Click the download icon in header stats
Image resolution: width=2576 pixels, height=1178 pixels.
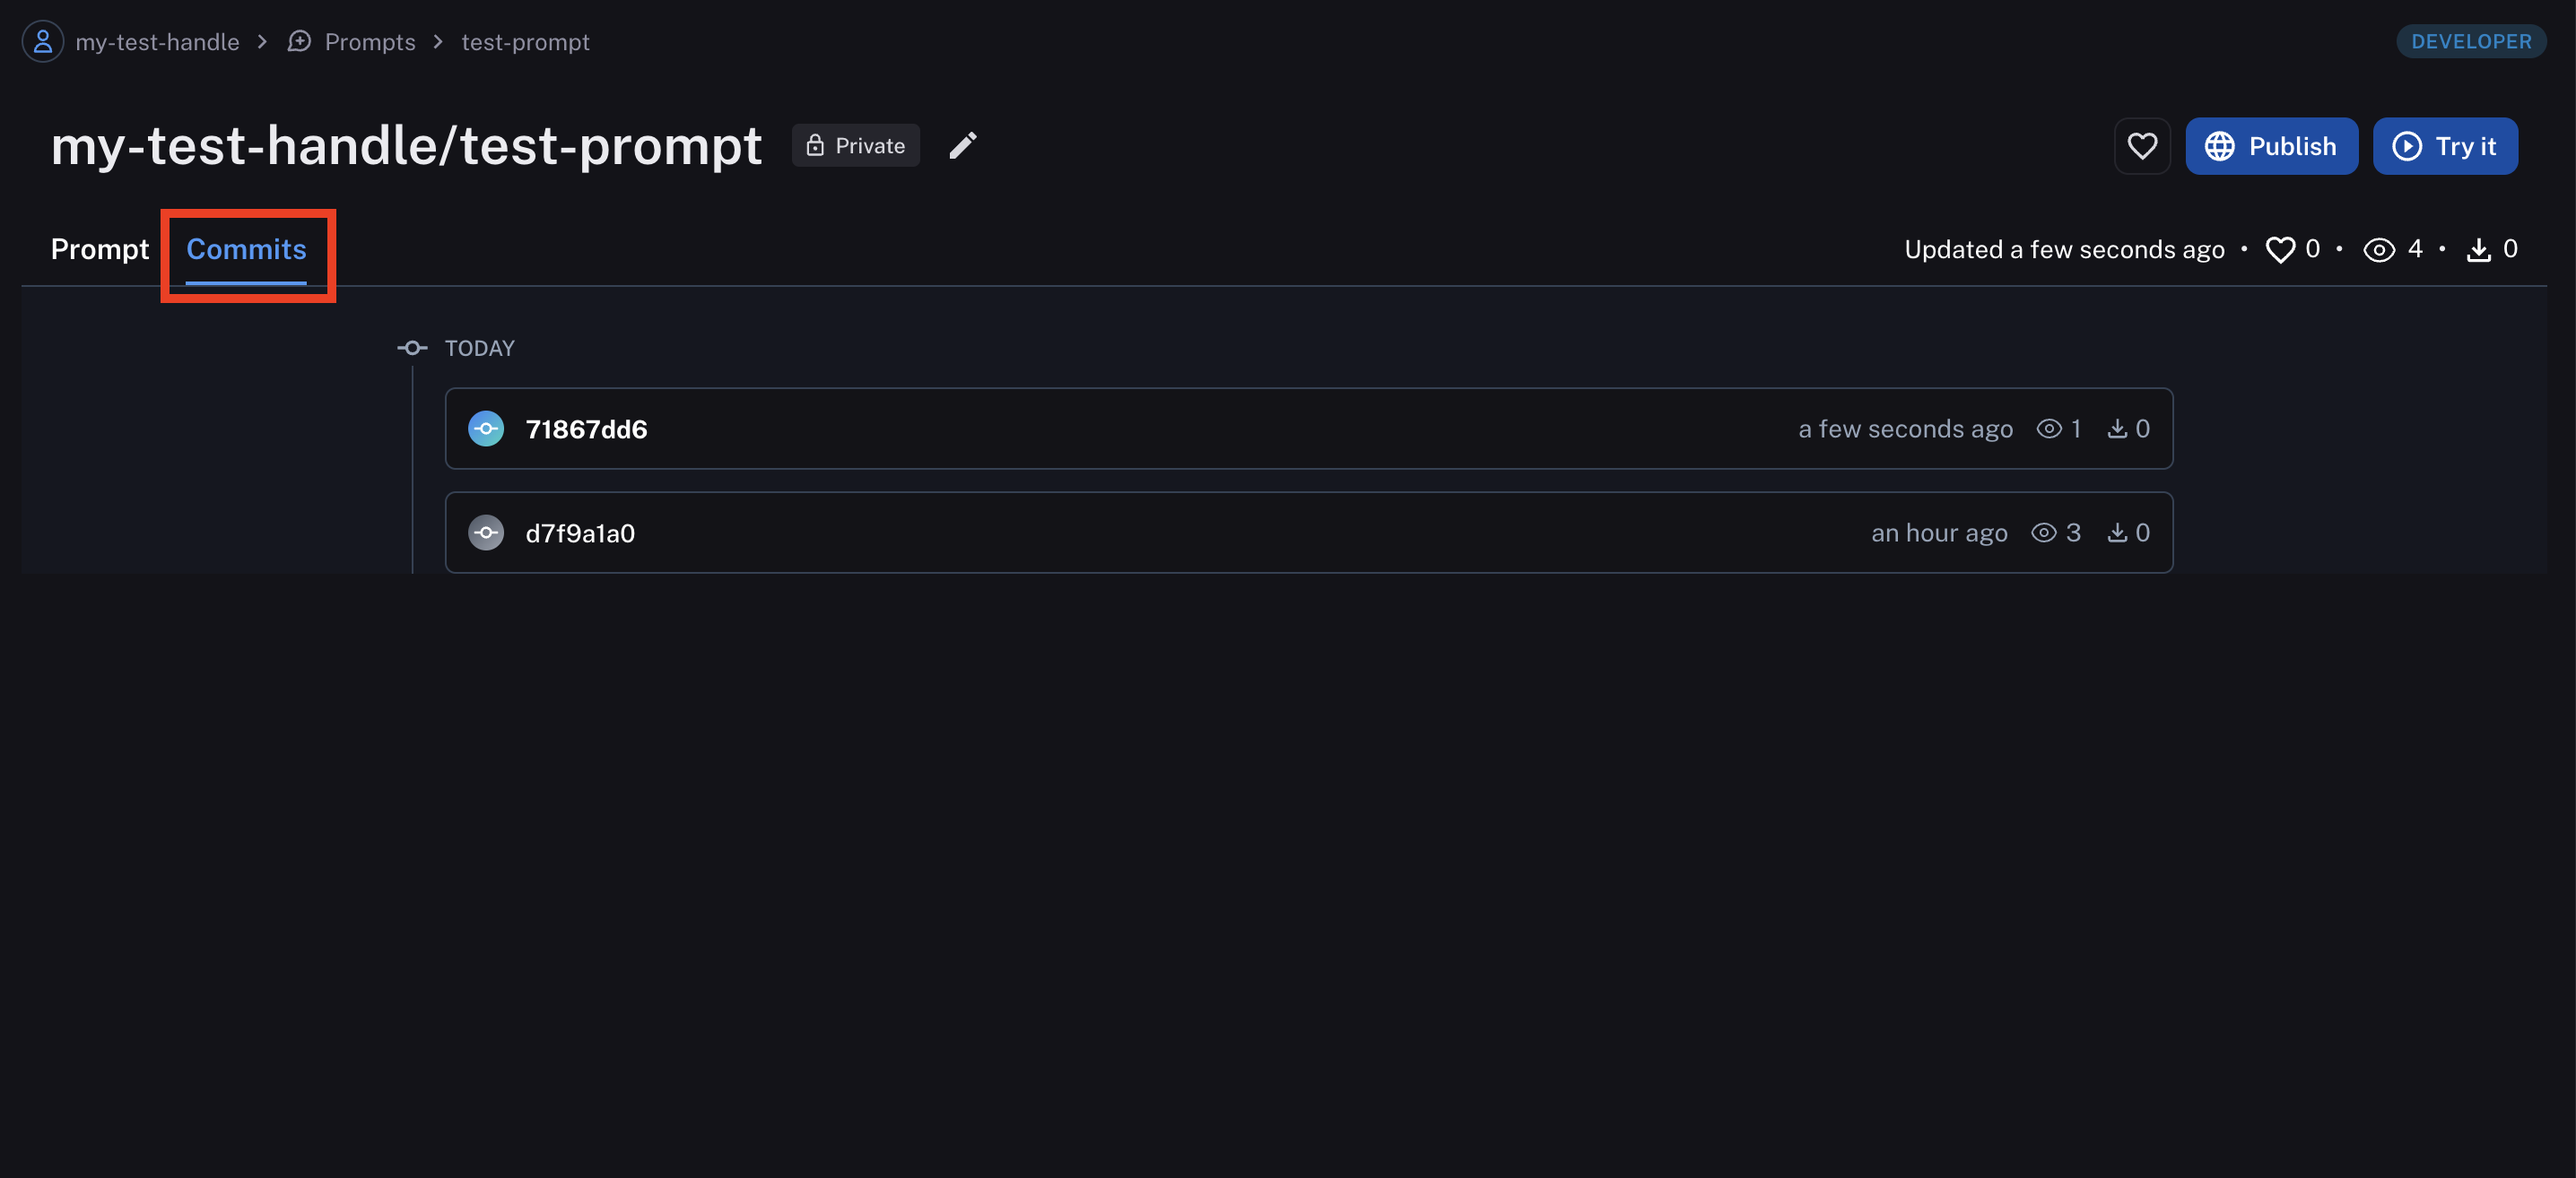2478,250
